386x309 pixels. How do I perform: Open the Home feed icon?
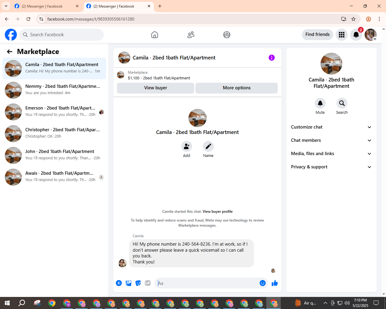155,35
